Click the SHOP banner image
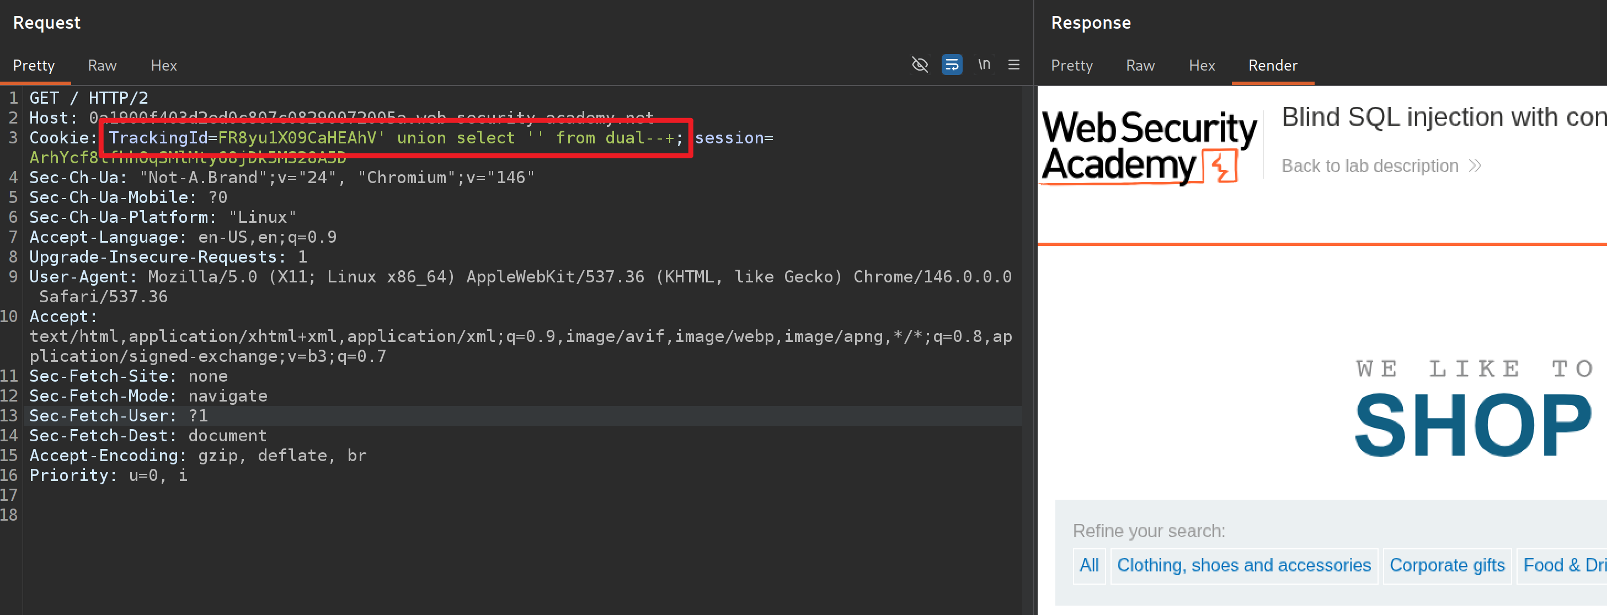The width and height of the screenshot is (1607, 615). pos(1473,425)
